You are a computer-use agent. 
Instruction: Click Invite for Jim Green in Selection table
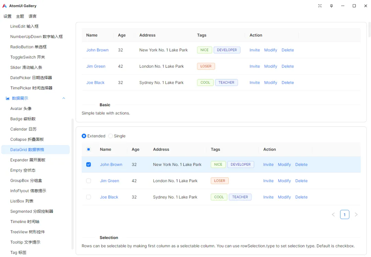click(x=268, y=181)
